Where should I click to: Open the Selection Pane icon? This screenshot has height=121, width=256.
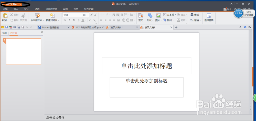(209, 16)
